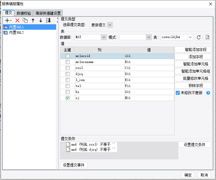216x180 pixels.
Task: Move selected item down with arrow
Action: pos(40,20)
